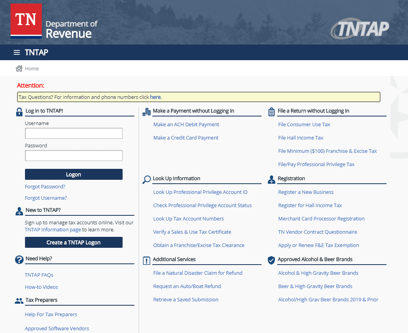Click the calendar alert icon beside Additional Services
The height and width of the screenshot is (333, 408).
coord(146,260)
